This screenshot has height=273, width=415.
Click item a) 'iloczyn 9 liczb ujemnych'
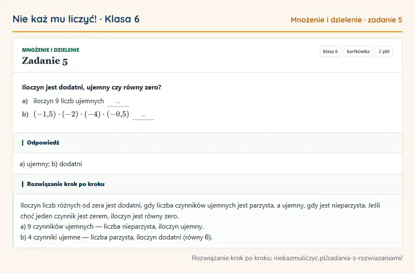tap(68, 101)
